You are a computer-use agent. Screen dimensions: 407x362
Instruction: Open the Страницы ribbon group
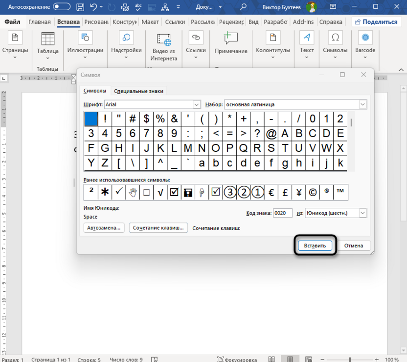[x=15, y=45]
